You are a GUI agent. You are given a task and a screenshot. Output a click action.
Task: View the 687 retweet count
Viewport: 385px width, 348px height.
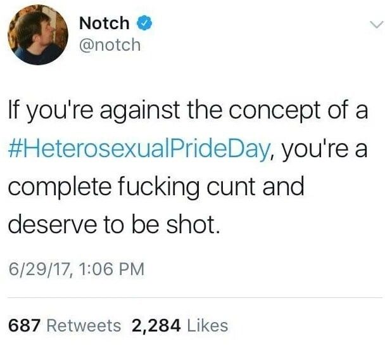click(24, 325)
